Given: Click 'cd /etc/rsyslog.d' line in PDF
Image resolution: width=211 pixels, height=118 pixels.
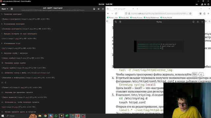Looking at the screenshot, I should pos(133,98).
